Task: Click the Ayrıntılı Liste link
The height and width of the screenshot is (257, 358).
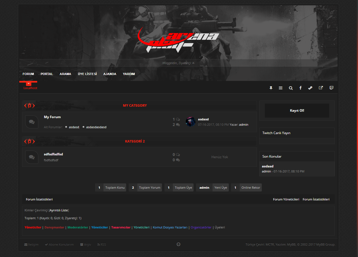Action: tap(59, 210)
